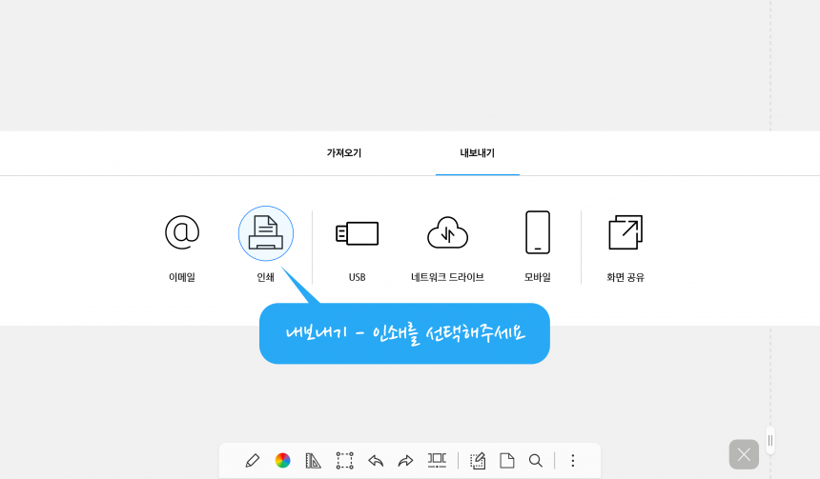Screen dimensions: 820x479
Task: Open the three-dot more menu
Action: tap(573, 460)
